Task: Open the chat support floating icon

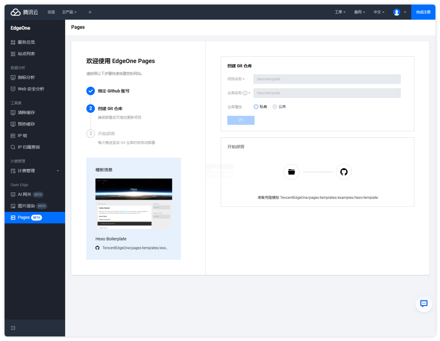Action: (424, 304)
